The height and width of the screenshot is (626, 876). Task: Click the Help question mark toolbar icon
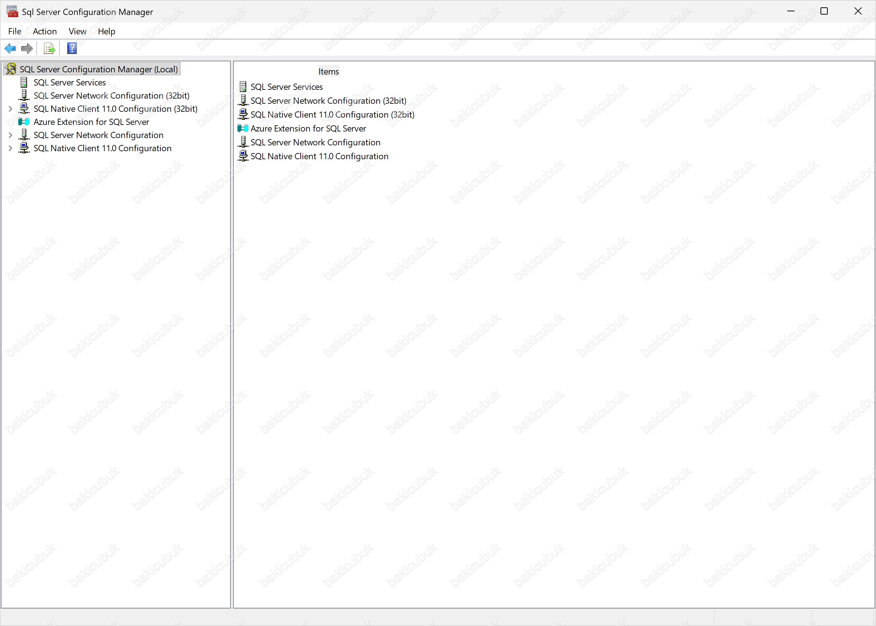(72, 49)
